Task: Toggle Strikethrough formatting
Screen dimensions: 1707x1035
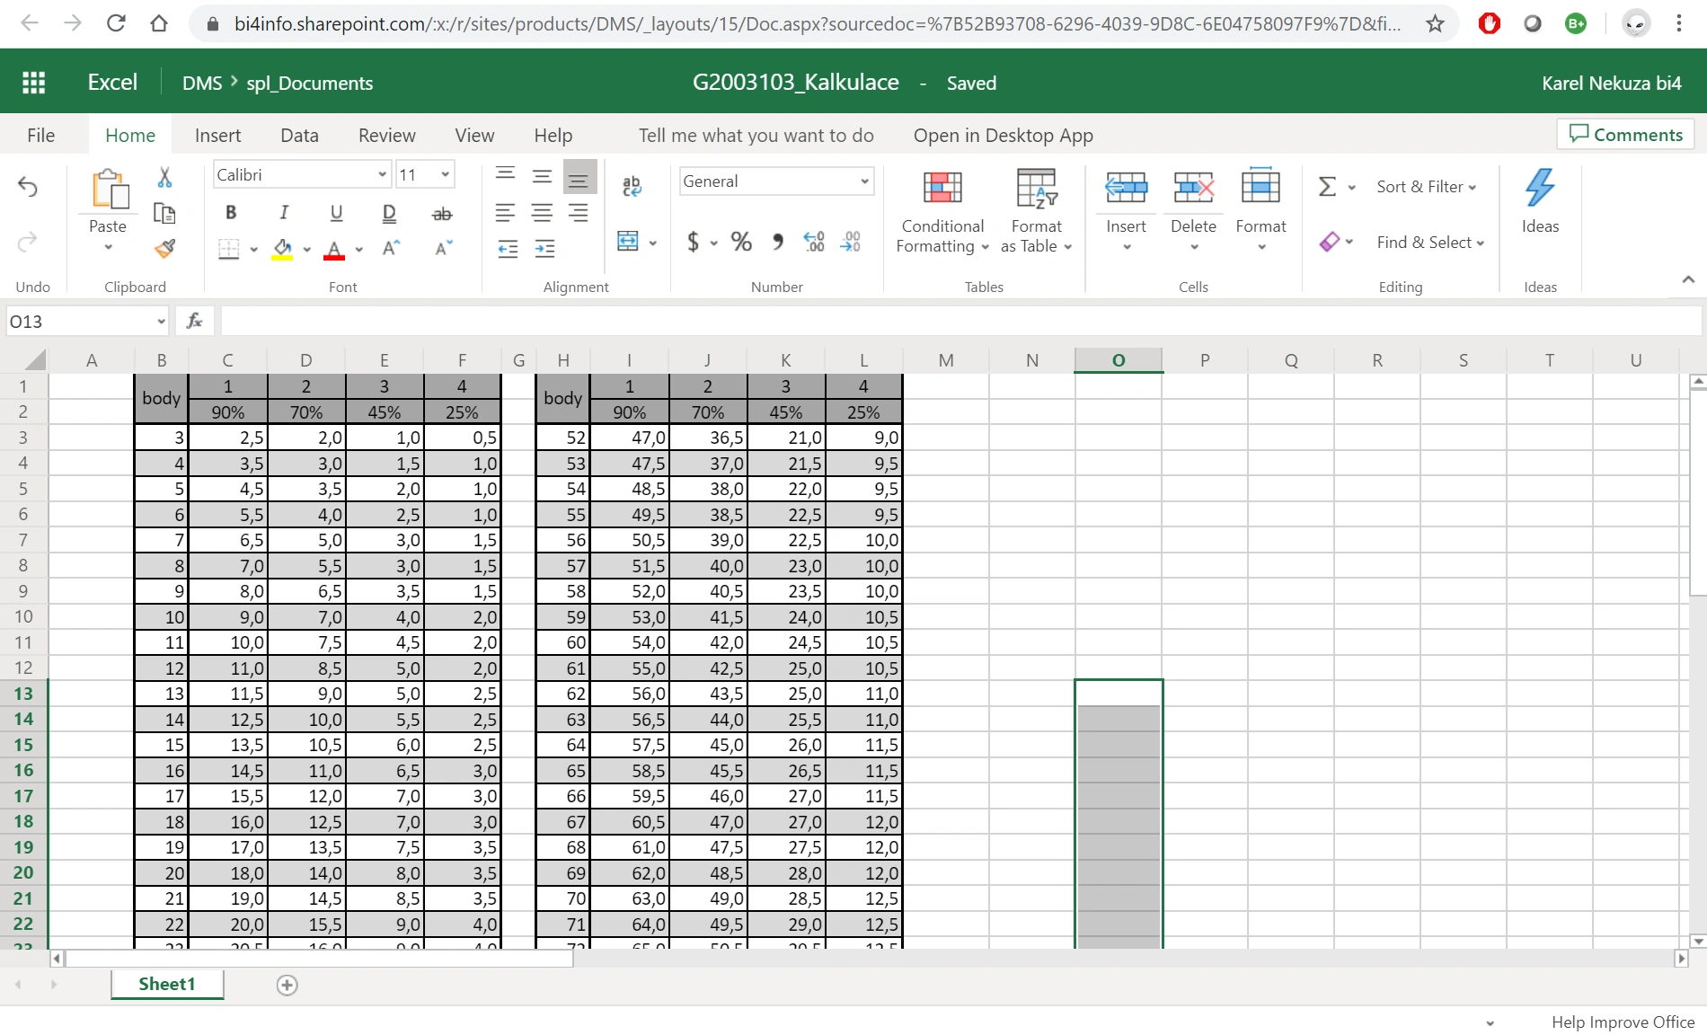Action: tap(442, 214)
